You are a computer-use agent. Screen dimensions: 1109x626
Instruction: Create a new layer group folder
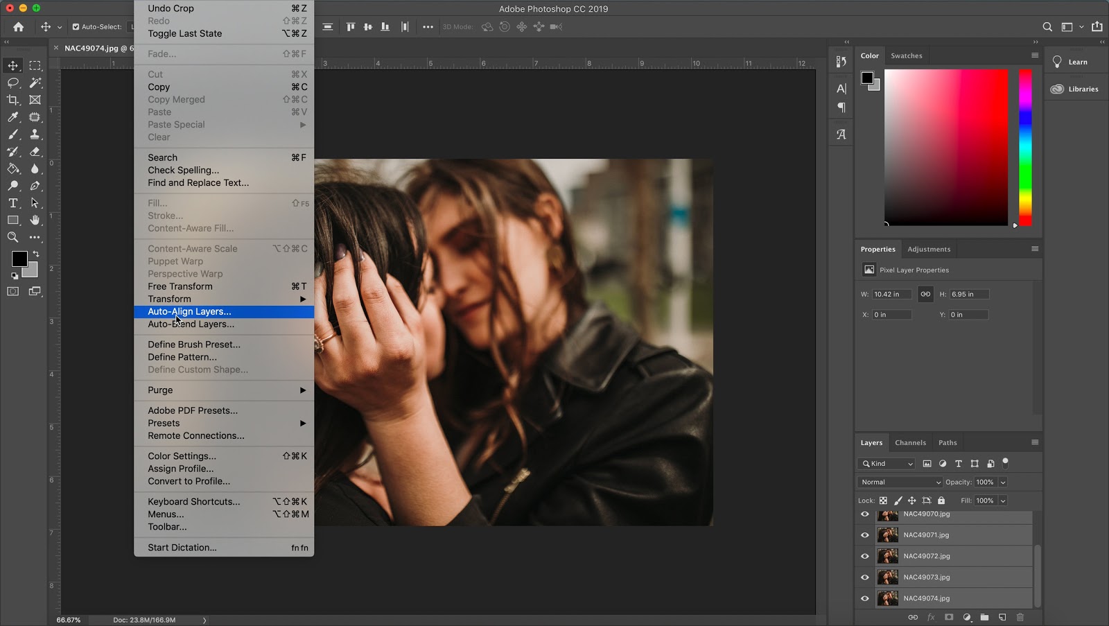click(x=984, y=617)
